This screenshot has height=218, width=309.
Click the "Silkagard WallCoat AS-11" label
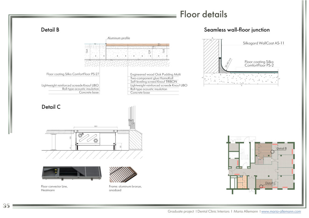tap(263, 43)
